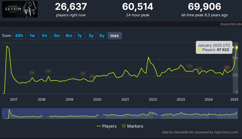The width and height of the screenshot is (242, 139).
Task: Click the 25k y-axis label
Action: click(x=235, y=75)
